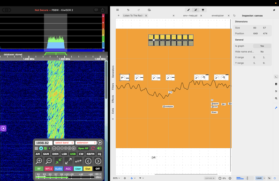Open the Effects sidebar tab
This screenshot has width=279, height=181.
113,99
